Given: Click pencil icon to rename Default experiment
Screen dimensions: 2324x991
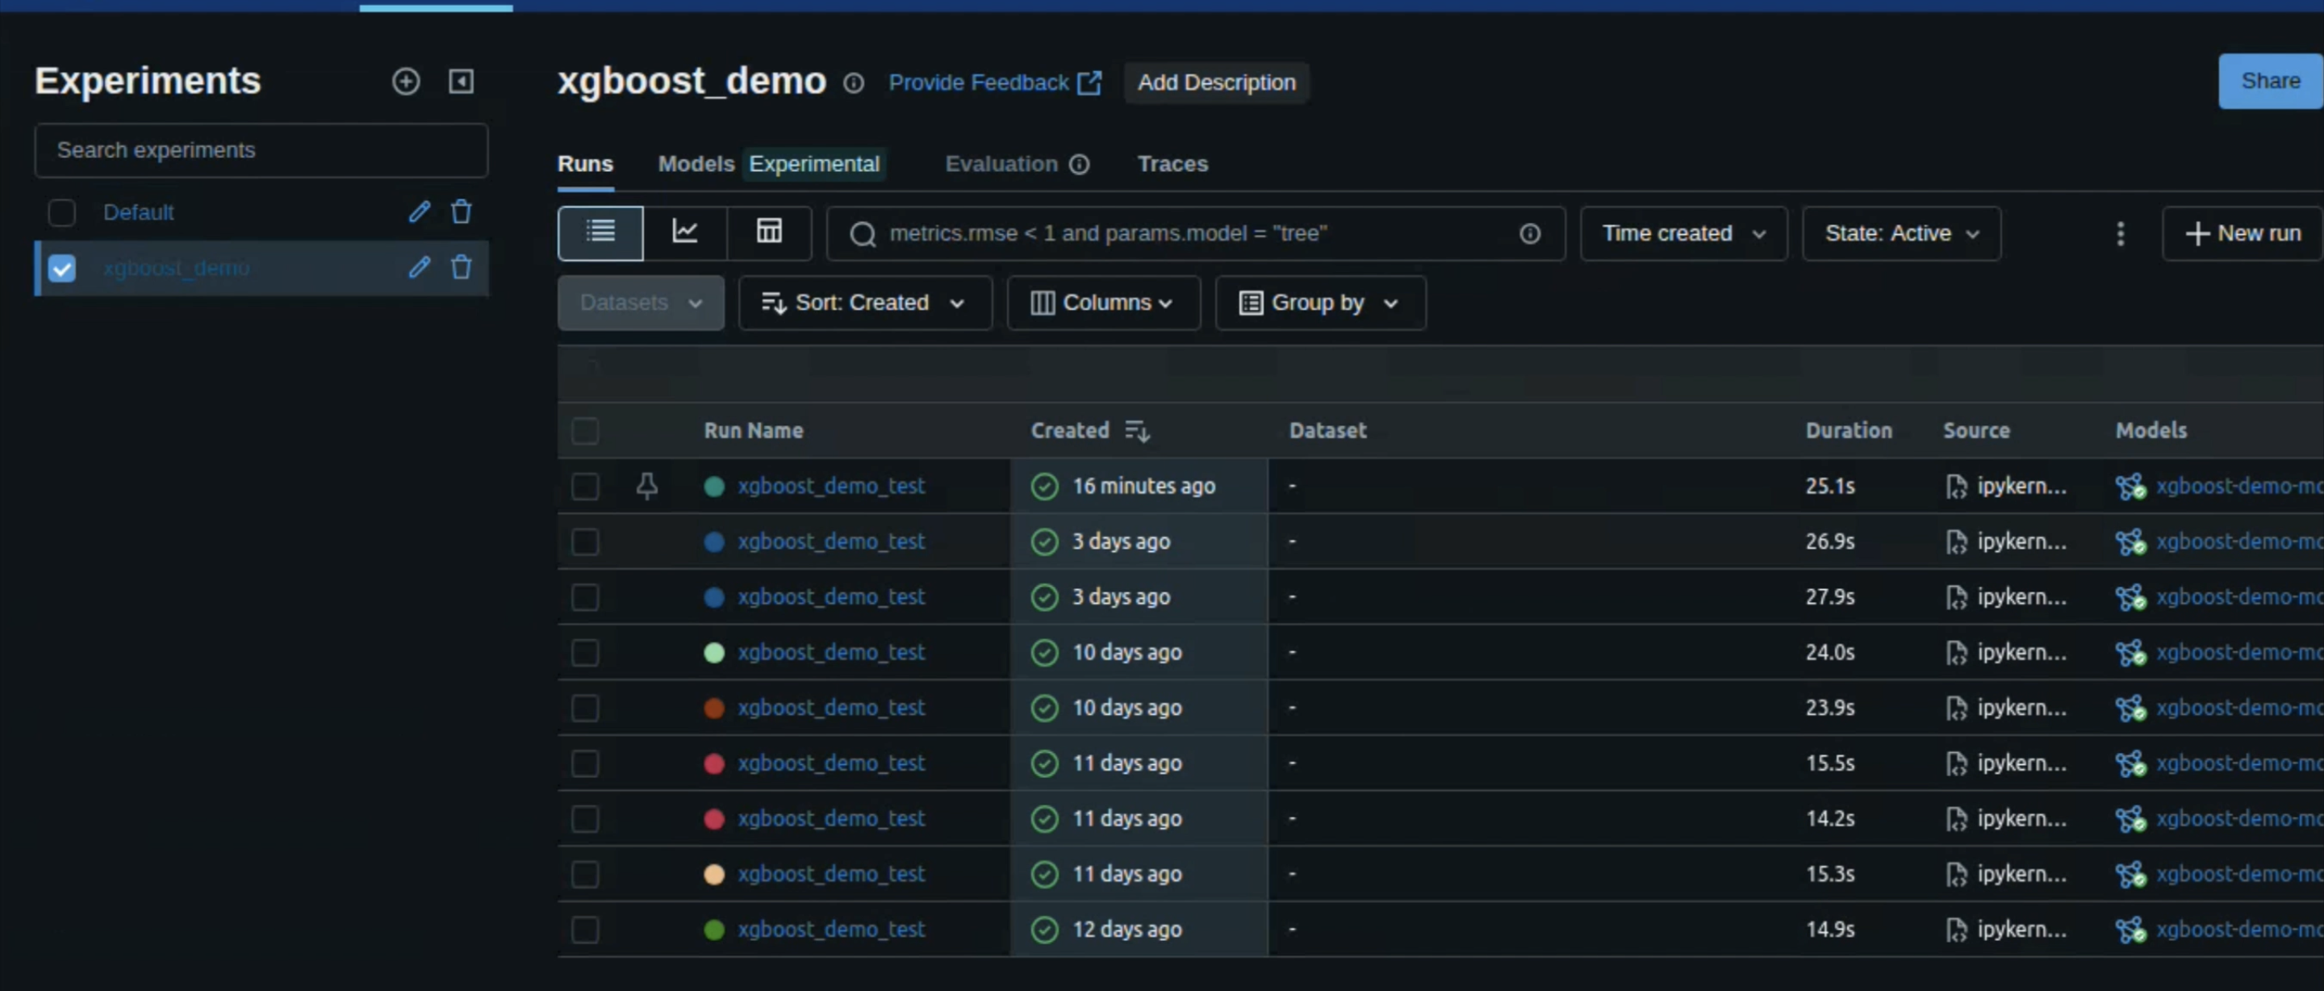Looking at the screenshot, I should (x=419, y=212).
